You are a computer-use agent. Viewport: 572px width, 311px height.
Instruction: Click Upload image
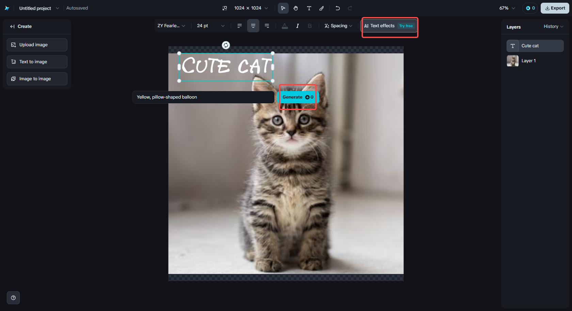(x=37, y=45)
